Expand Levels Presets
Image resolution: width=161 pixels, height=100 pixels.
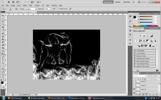[x=135, y=50]
